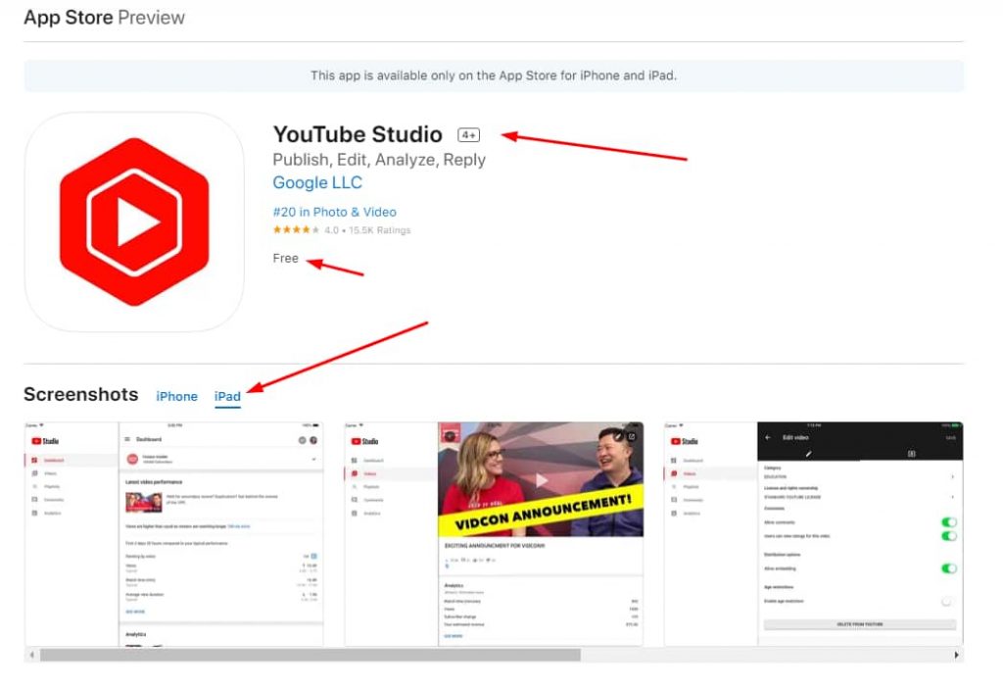Click the "4.0 • 15.5K Ratings" text
Viewport: 1003px width, 690px height.
tap(367, 230)
